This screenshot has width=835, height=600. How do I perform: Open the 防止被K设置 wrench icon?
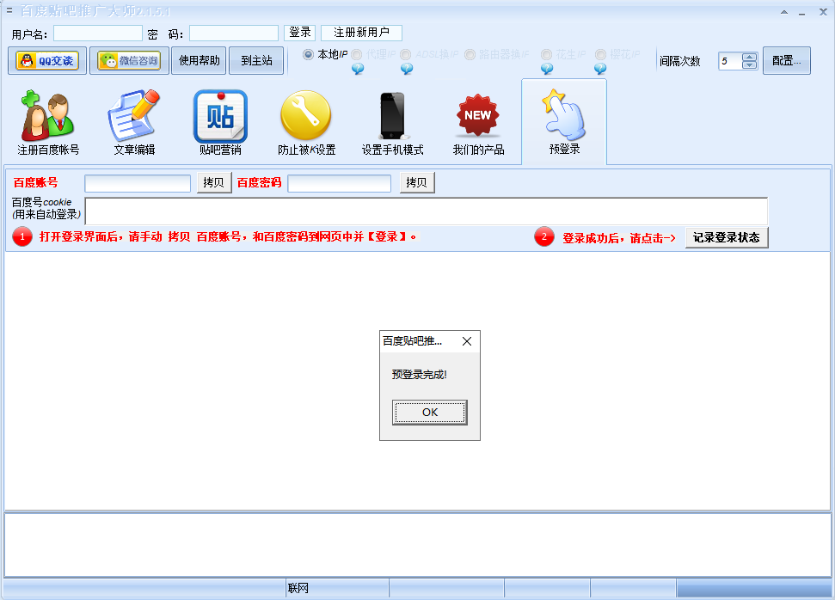[306, 122]
